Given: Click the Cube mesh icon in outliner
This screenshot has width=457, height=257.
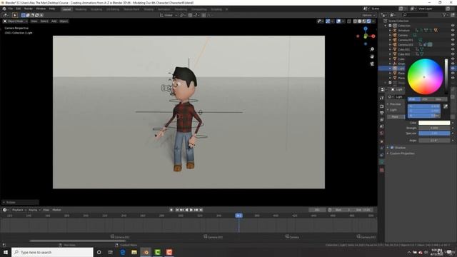Looking at the screenshot, I should (x=395, y=59).
